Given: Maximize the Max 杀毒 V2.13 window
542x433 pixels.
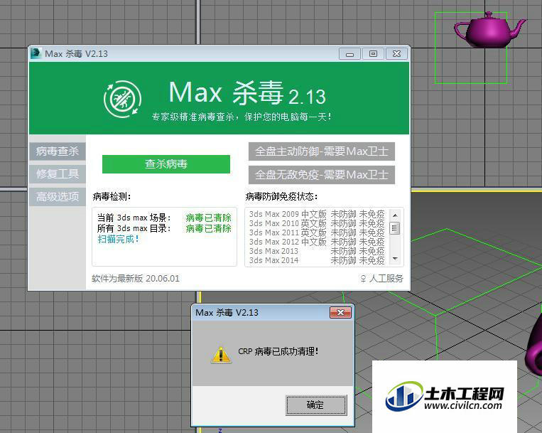Looking at the screenshot, I should [x=373, y=54].
